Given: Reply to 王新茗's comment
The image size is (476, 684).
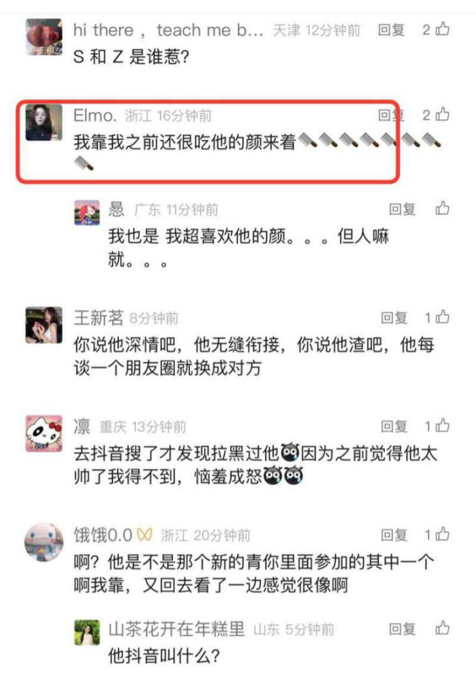Looking at the screenshot, I should tap(394, 317).
